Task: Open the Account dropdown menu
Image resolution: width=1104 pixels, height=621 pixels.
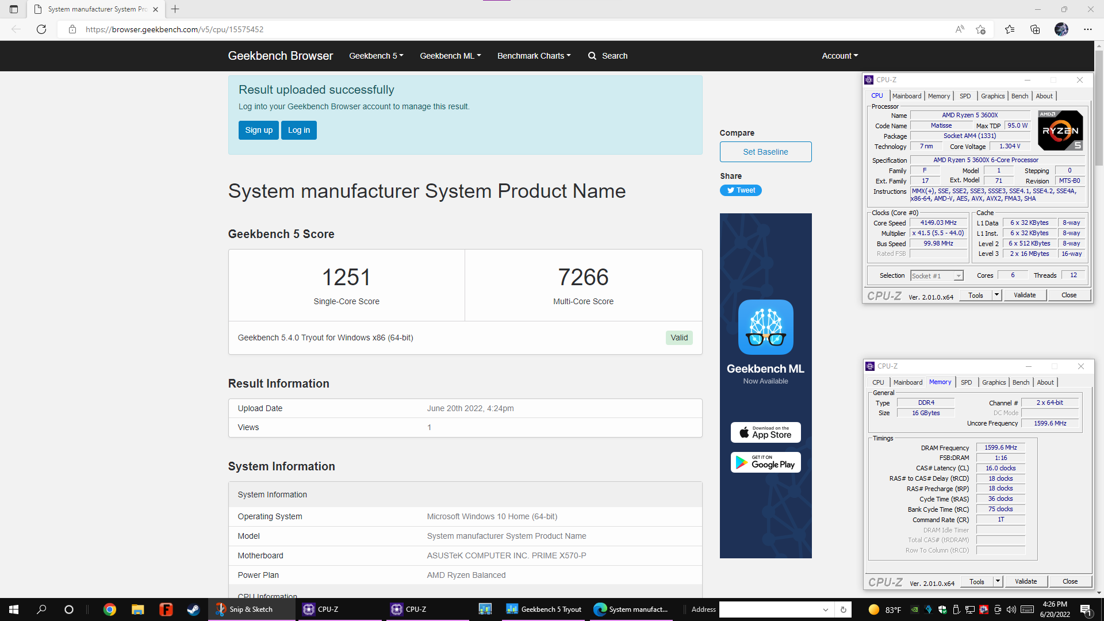Action: click(839, 56)
